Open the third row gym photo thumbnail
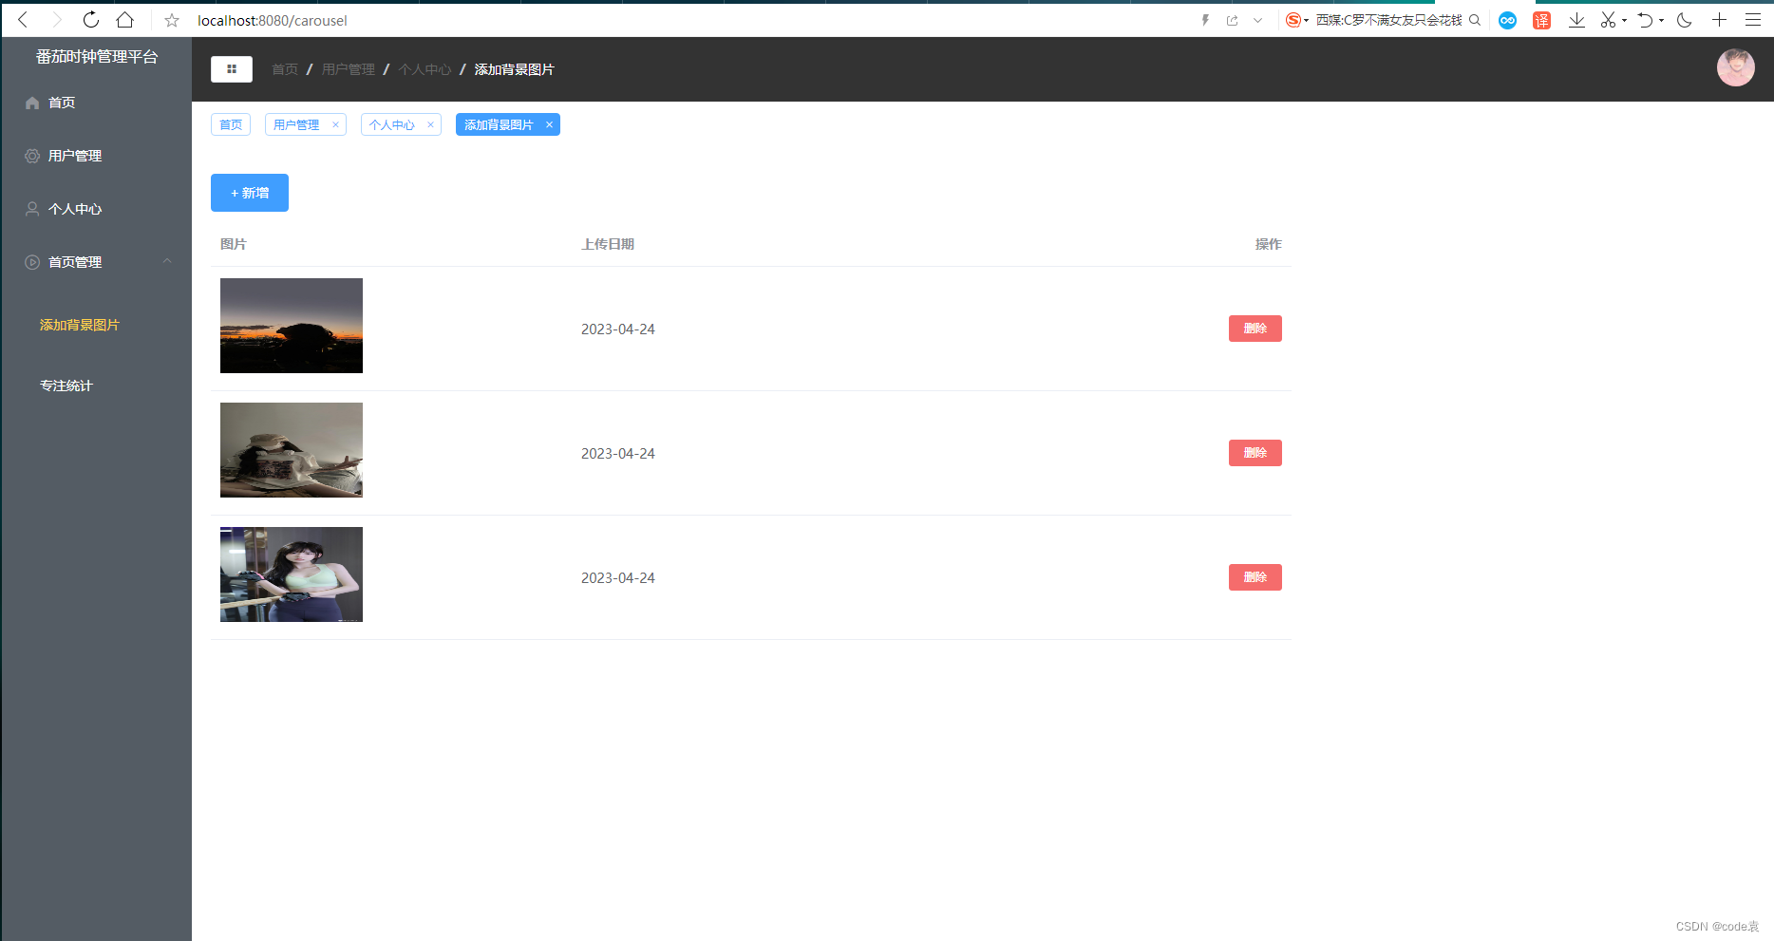This screenshot has width=1774, height=941. pyautogui.click(x=292, y=574)
